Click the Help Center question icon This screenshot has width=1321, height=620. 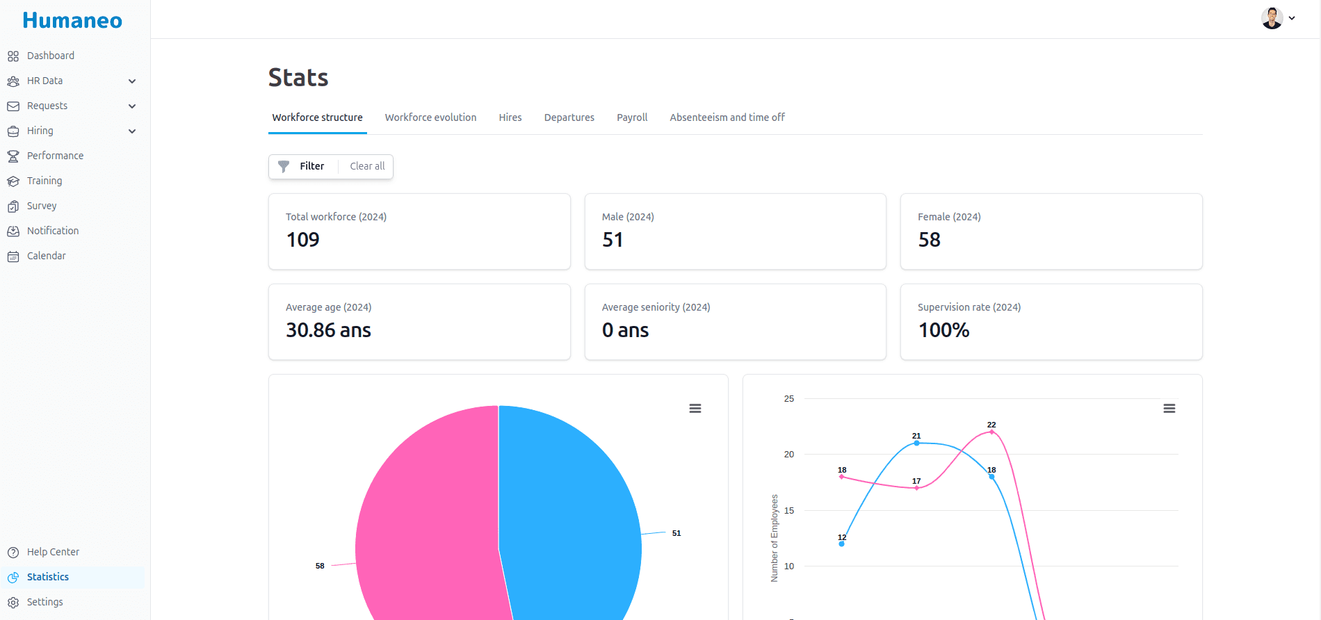click(13, 553)
